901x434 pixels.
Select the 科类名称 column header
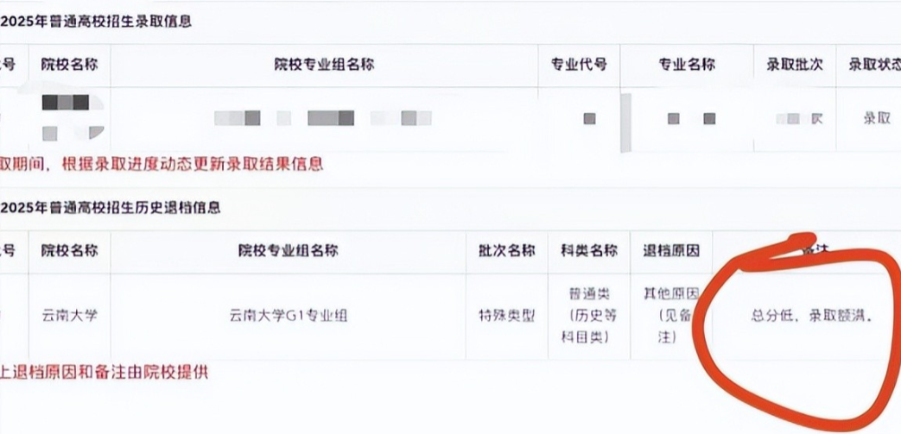point(588,251)
